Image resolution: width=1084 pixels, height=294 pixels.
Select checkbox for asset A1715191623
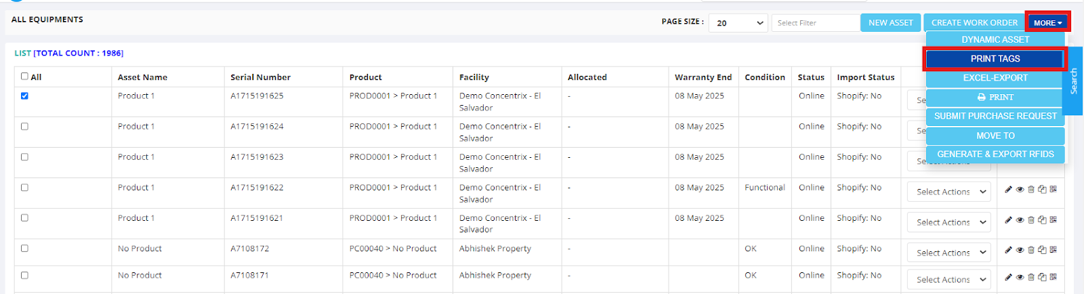point(25,157)
